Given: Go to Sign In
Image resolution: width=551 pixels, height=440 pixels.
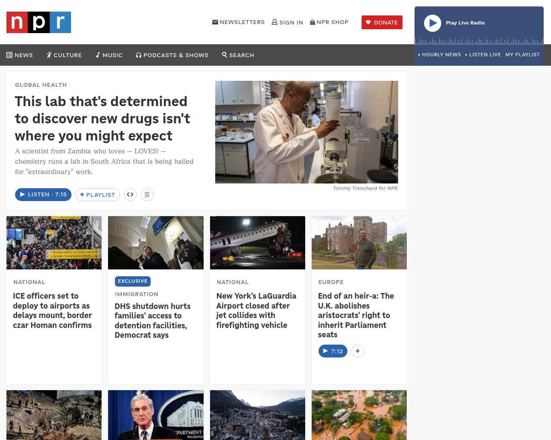Looking at the screenshot, I should pos(288,22).
